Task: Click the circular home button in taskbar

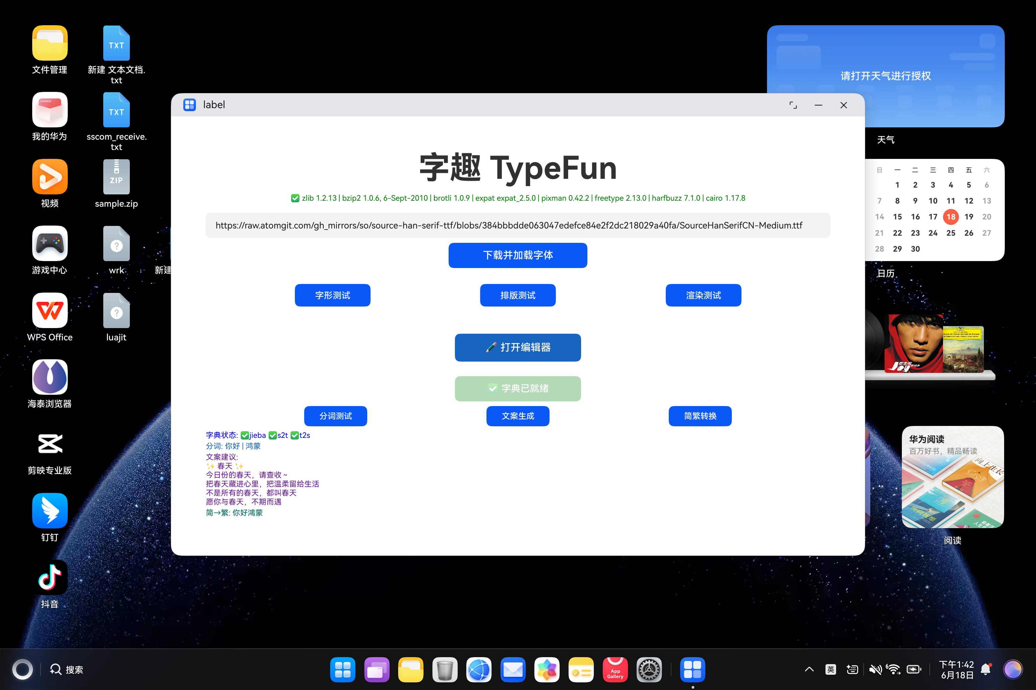Action: tap(23, 670)
